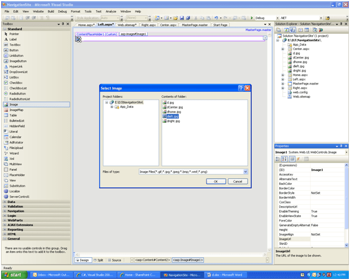This screenshot has width=350, height=280.
Task: Select the TextBox control in Toolbox
Action: coord(15,45)
